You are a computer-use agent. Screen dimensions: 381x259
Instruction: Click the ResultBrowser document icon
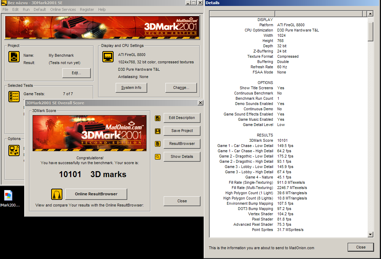[x=158, y=144]
